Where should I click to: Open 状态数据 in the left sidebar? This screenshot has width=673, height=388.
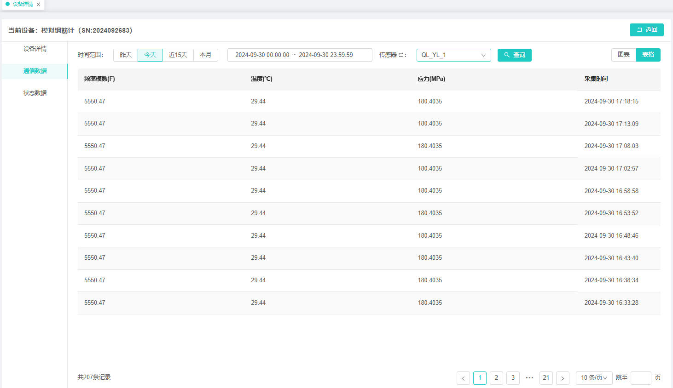(x=35, y=93)
